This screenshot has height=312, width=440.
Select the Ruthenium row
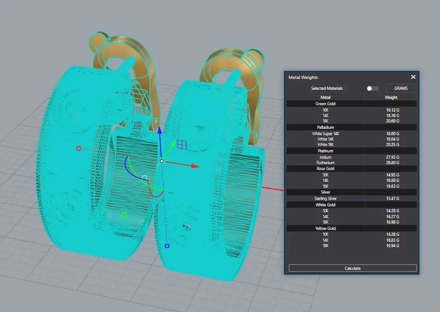(352, 163)
